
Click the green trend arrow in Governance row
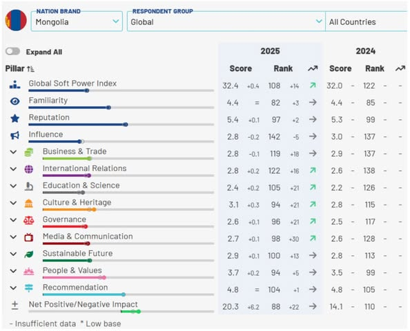[313, 221]
